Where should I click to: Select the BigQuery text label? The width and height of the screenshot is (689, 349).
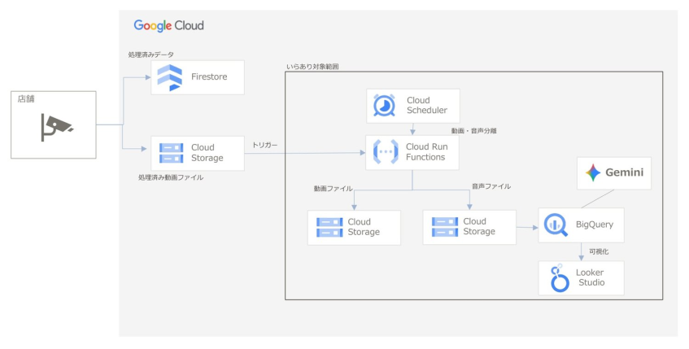[x=595, y=225]
